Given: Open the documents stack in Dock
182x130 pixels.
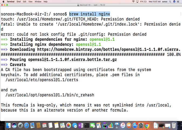Looking at the screenshot, I should 155,125.
